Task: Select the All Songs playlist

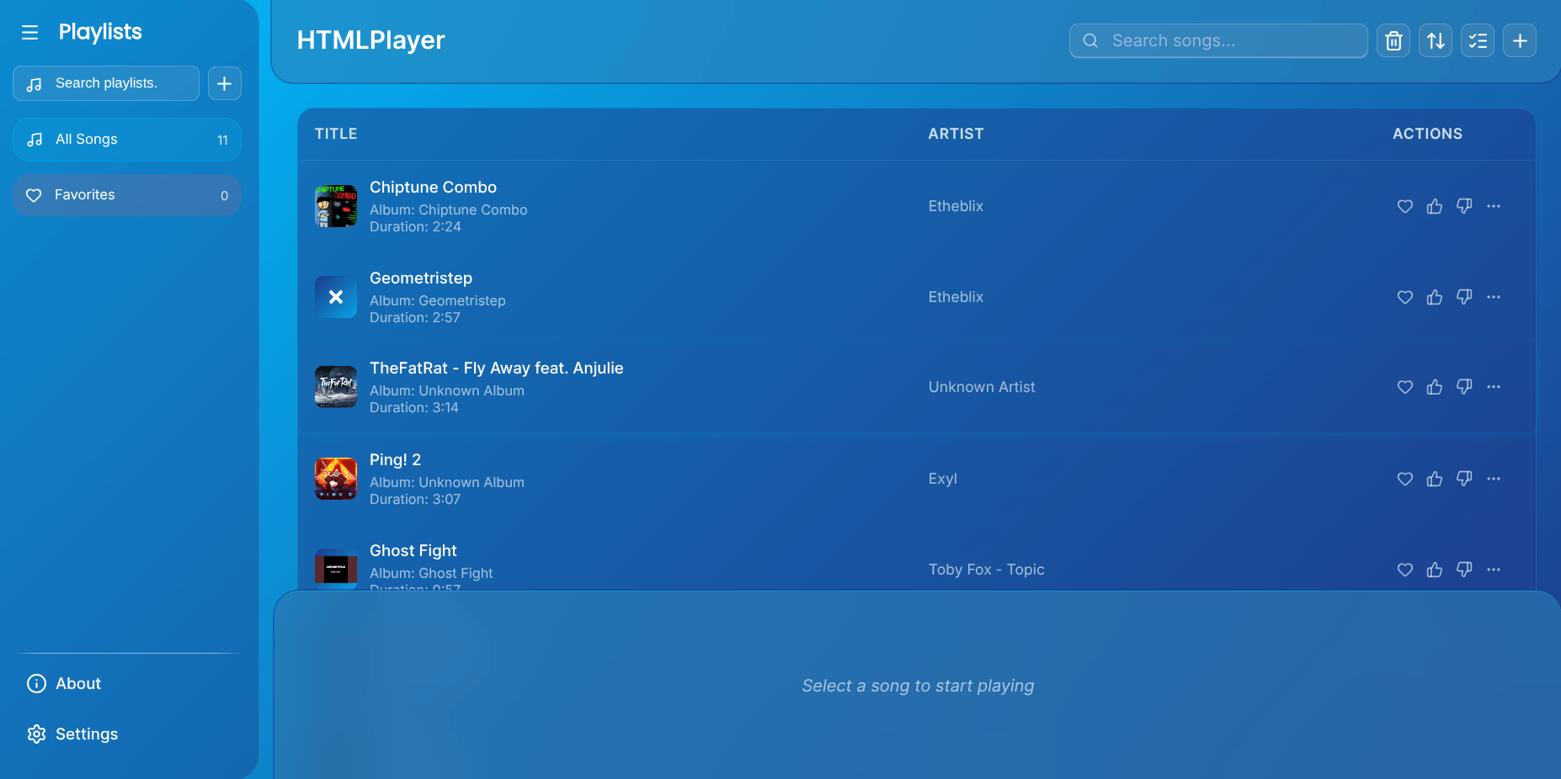Action: [x=127, y=140]
